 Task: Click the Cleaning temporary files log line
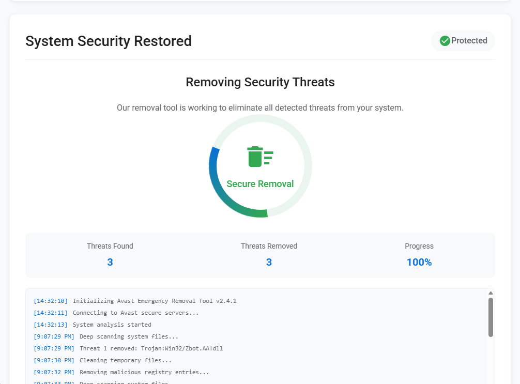pyautogui.click(x=125, y=360)
